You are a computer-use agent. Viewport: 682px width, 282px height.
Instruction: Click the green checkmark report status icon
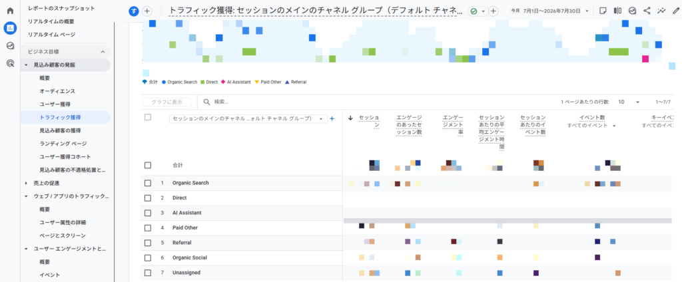point(474,11)
